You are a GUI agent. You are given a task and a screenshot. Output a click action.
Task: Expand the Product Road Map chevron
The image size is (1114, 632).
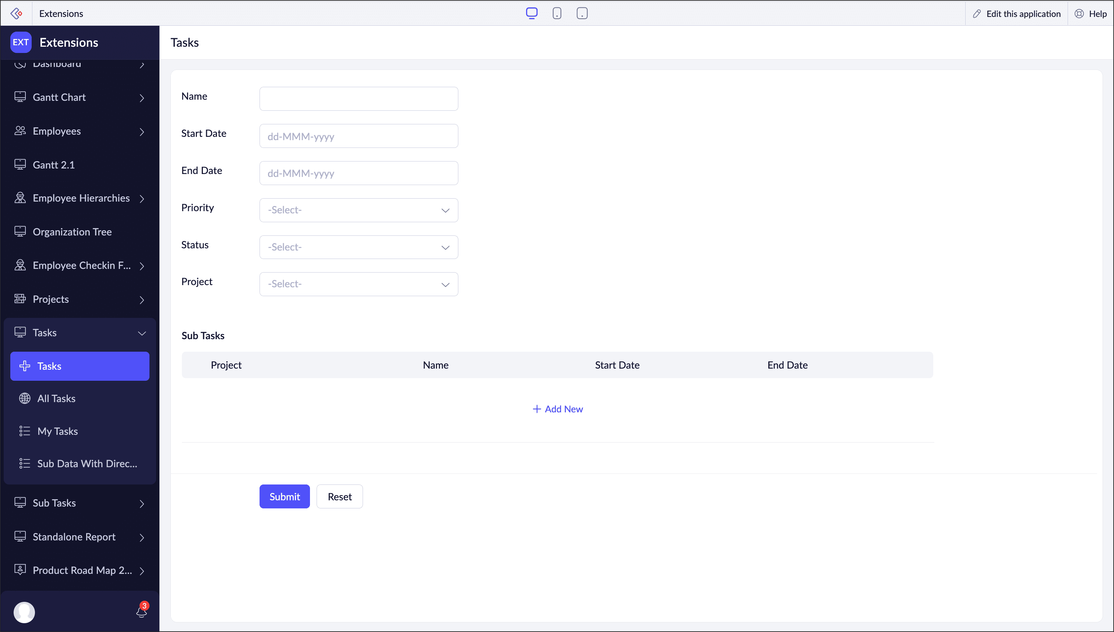pyautogui.click(x=142, y=571)
